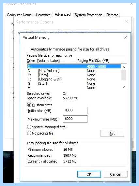Open Advanced tab in System Properties
This screenshot has height=186, width=139.
(63, 14)
